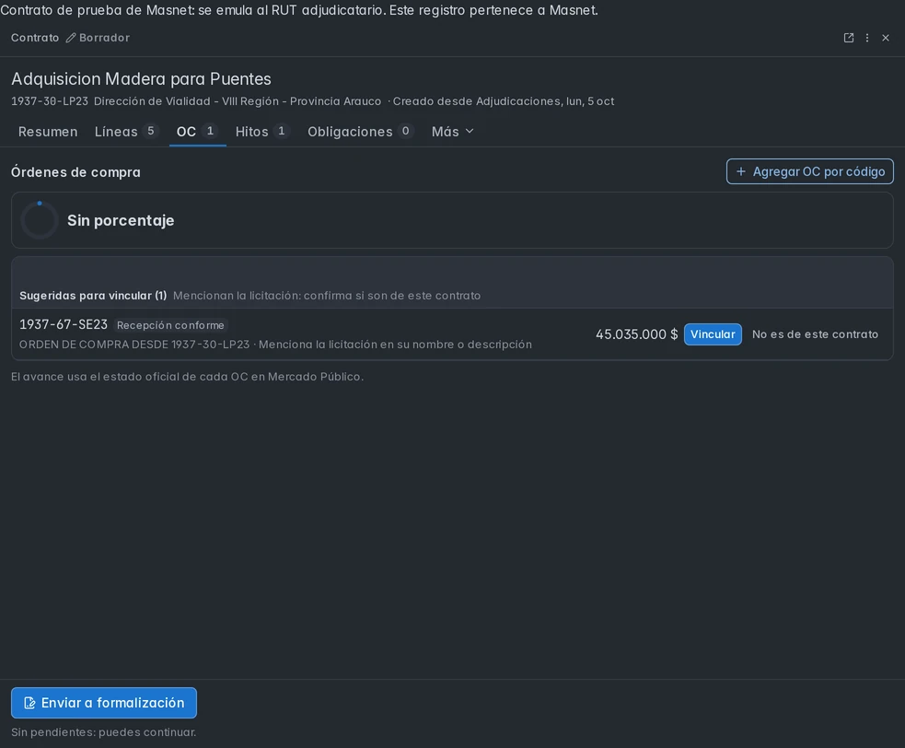
Task: Click Enviar a formalización button
Action: pos(104,703)
